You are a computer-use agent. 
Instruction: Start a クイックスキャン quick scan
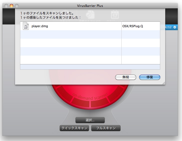tap(74, 128)
